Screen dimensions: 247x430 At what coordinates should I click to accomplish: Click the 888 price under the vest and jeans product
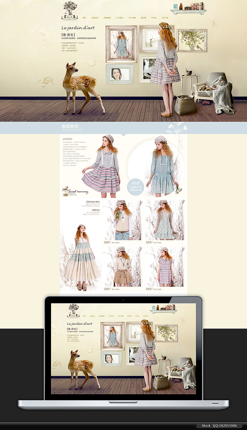pos(107,242)
